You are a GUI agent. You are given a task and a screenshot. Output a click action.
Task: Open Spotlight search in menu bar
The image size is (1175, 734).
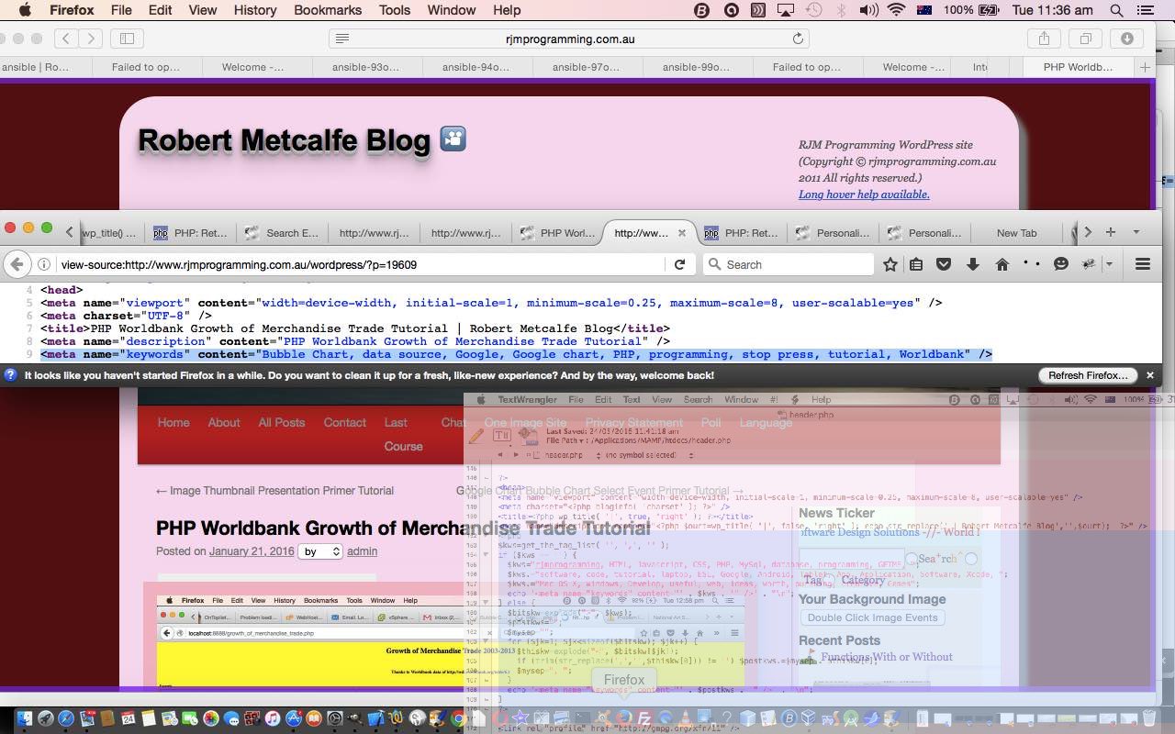tap(1116, 10)
